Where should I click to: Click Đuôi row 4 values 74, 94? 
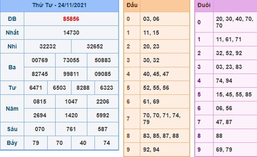click(x=224, y=81)
